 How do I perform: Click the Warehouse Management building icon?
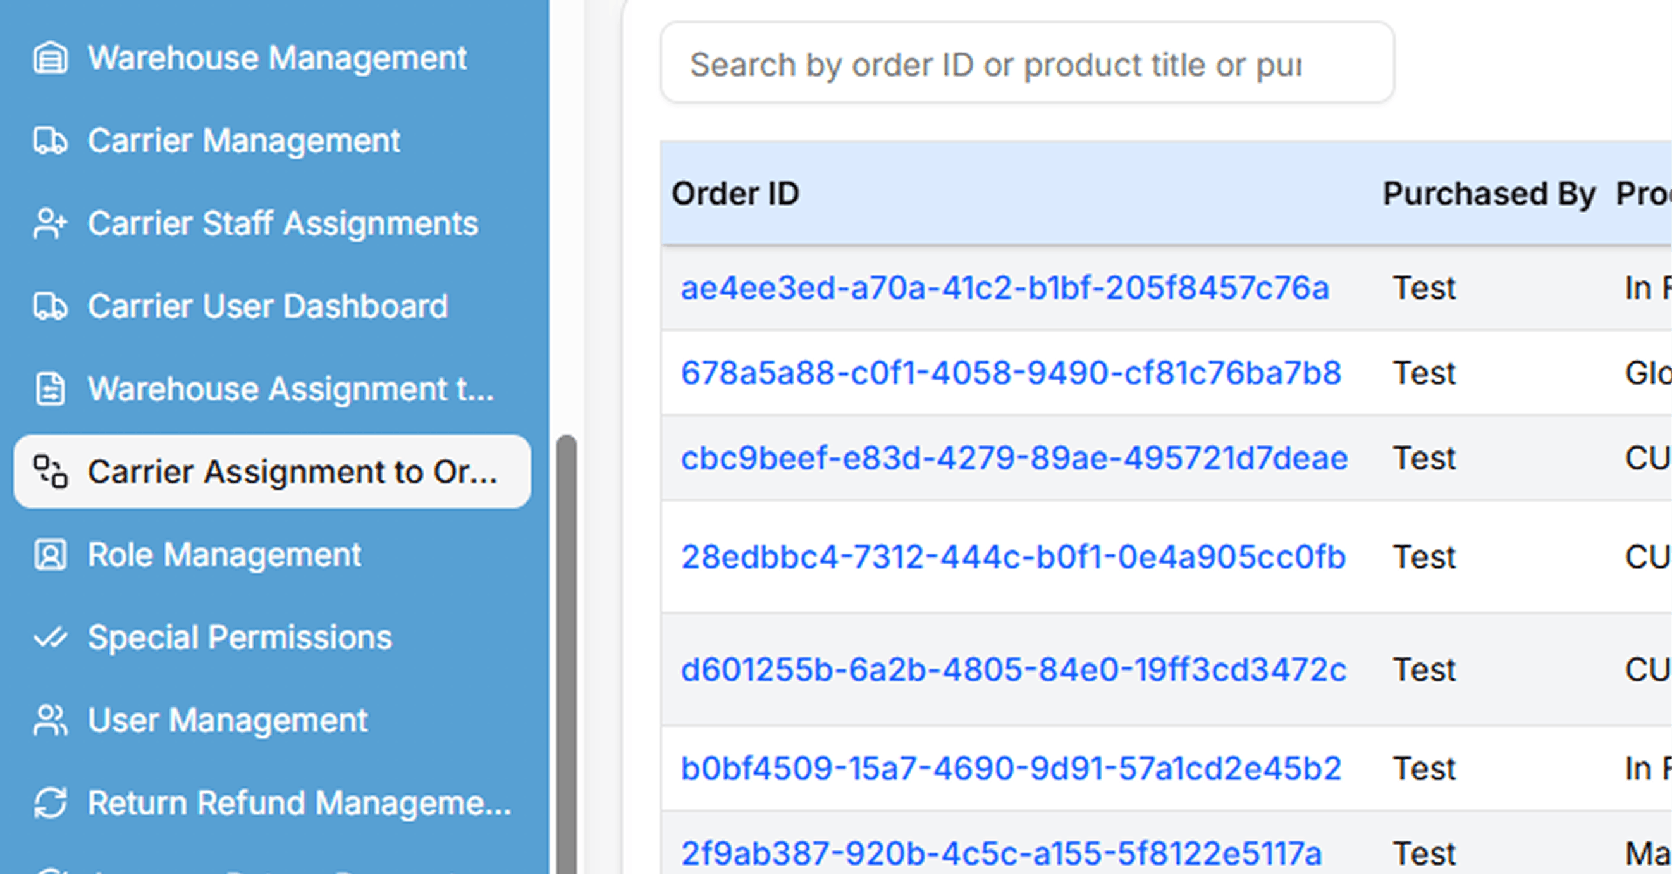point(50,58)
